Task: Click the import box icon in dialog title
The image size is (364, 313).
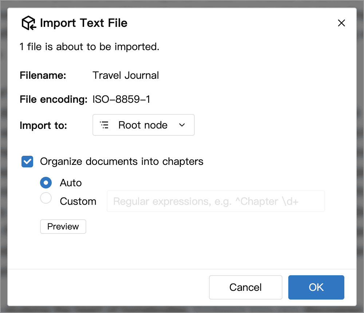Action: pos(29,23)
